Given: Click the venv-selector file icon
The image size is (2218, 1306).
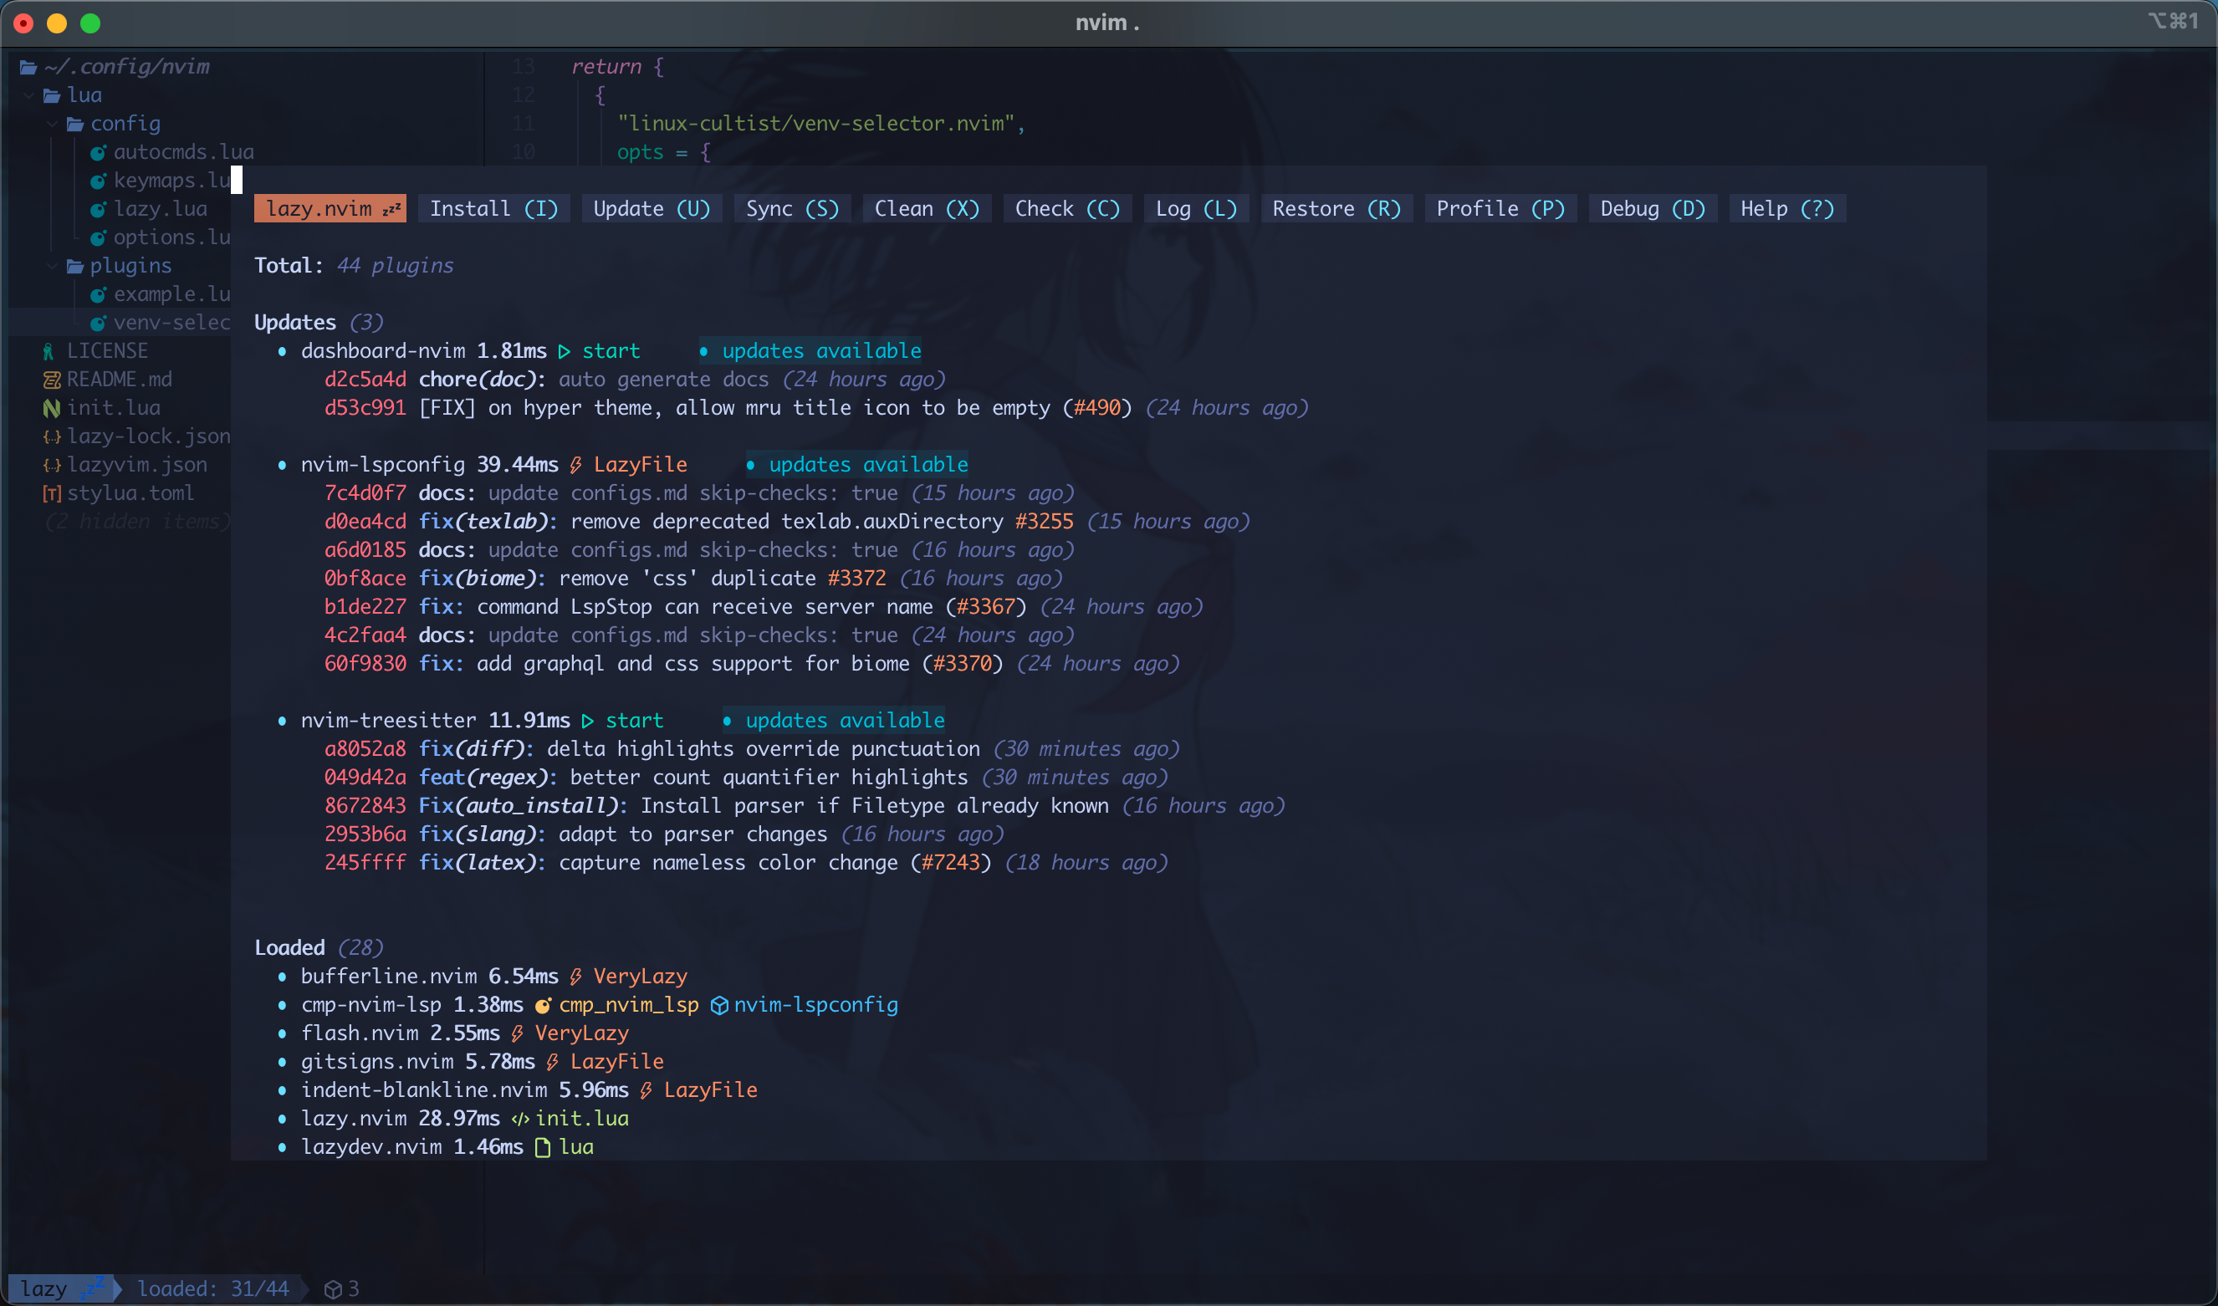Looking at the screenshot, I should coord(99,323).
